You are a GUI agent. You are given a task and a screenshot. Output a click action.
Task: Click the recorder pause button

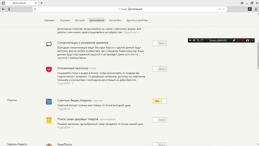coord(238,41)
